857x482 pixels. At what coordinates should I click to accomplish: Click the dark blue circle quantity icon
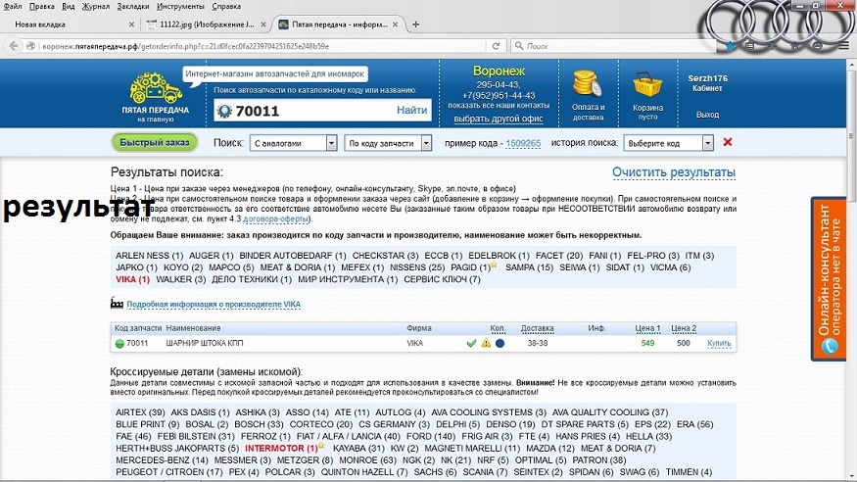pyautogui.click(x=500, y=343)
